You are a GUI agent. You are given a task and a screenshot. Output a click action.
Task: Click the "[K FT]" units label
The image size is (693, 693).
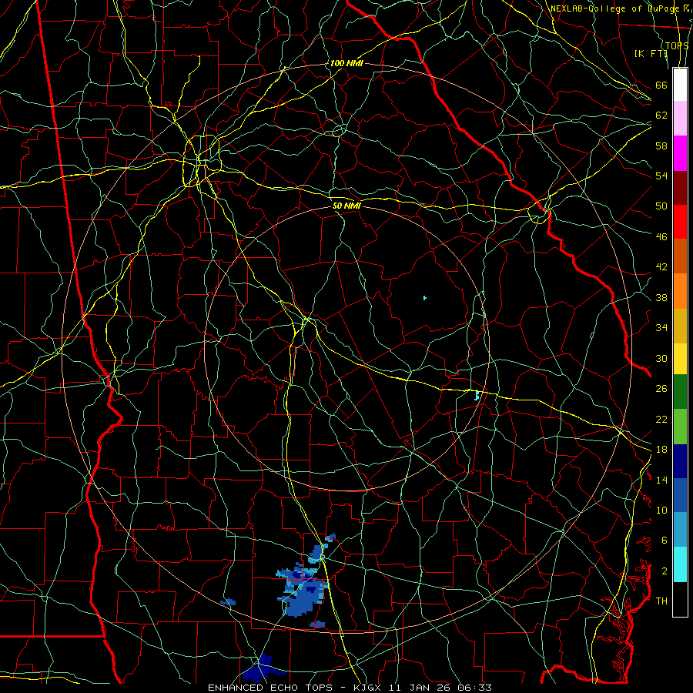(x=651, y=53)
